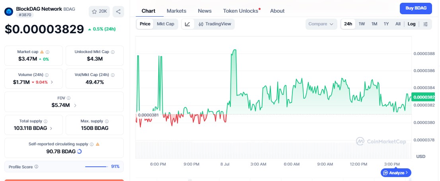This screenshot has width=440, height=181.
Task: Open Total supply info icon
Action: click(x=45, y=121)
